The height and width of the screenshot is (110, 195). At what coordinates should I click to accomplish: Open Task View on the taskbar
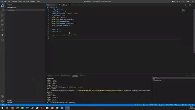[7, 108]
